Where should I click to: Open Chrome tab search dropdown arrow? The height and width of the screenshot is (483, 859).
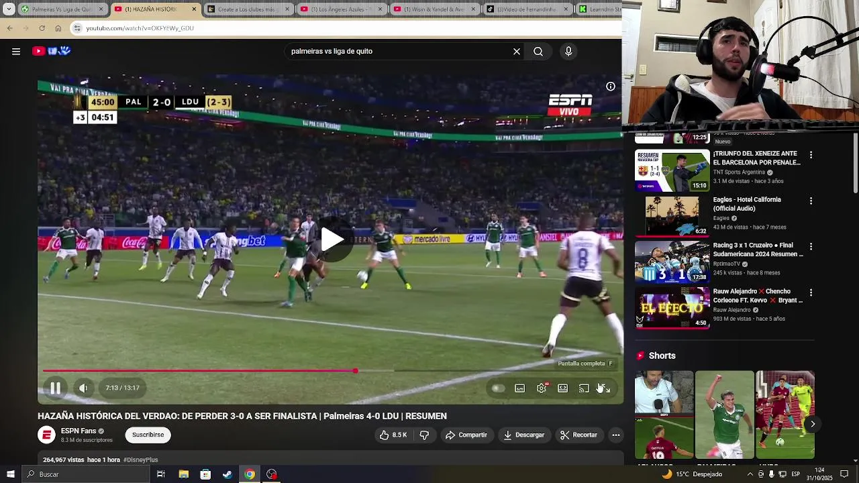click(9, 9)
